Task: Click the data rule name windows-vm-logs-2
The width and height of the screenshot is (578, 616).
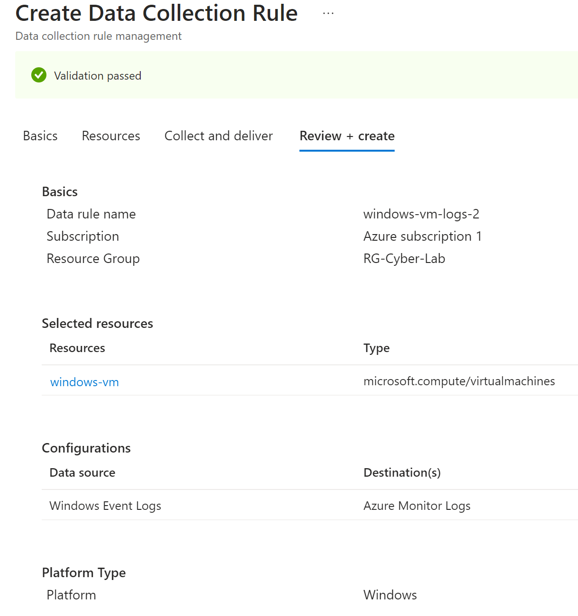Action: click(x=421, y=214)
